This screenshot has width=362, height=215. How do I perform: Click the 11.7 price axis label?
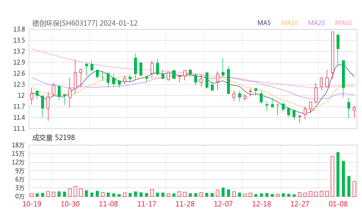[19, 107]
